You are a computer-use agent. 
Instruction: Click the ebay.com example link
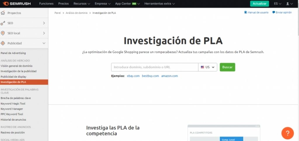[133, 76]
